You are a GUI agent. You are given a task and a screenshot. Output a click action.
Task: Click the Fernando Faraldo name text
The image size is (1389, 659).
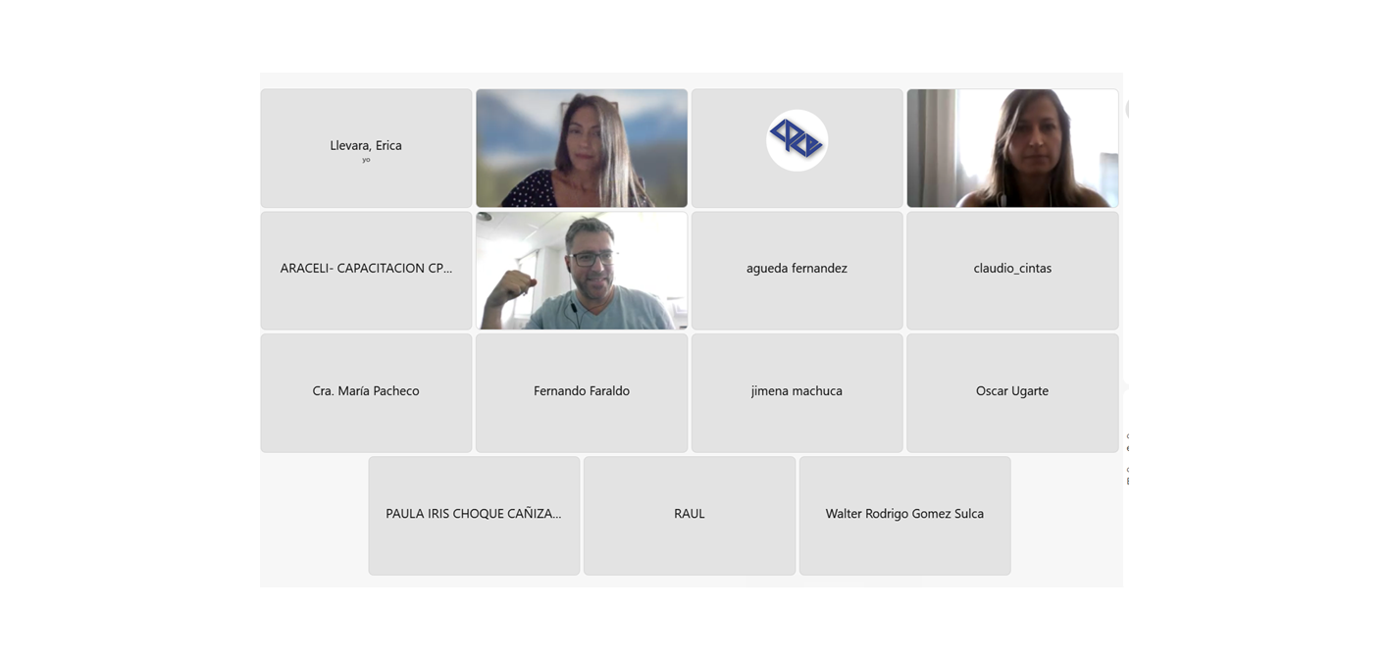point(582,390)
